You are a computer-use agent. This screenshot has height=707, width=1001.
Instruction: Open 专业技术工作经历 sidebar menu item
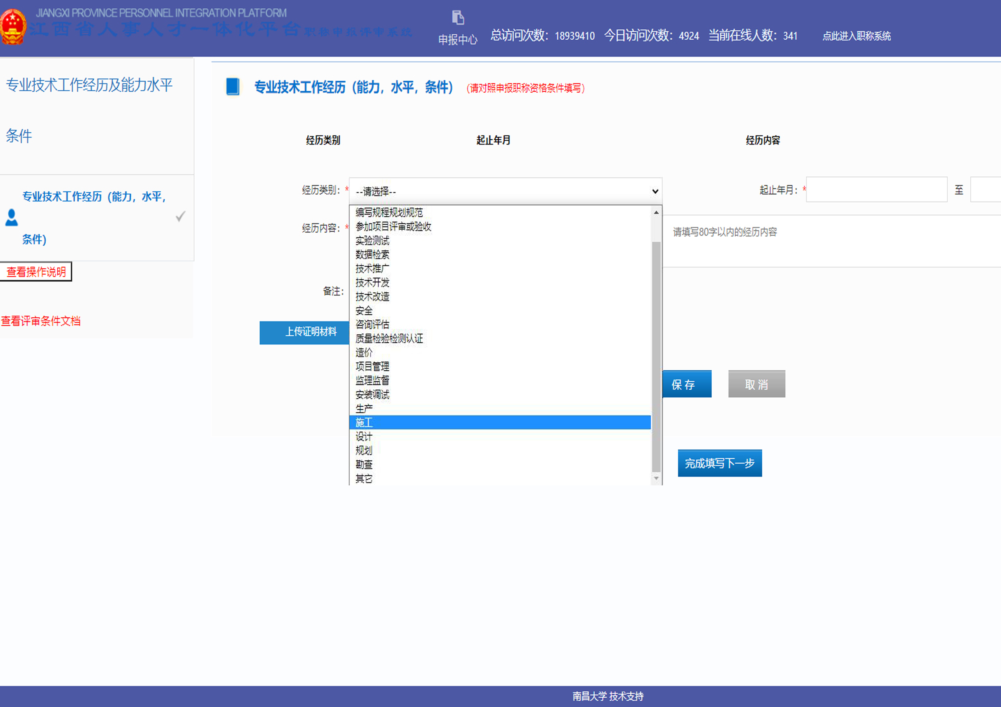(94, 196)
